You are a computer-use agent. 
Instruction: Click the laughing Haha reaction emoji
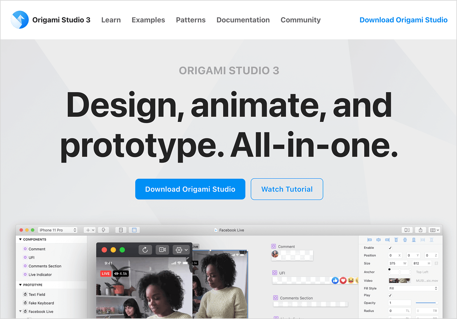(x=351, y=280)
